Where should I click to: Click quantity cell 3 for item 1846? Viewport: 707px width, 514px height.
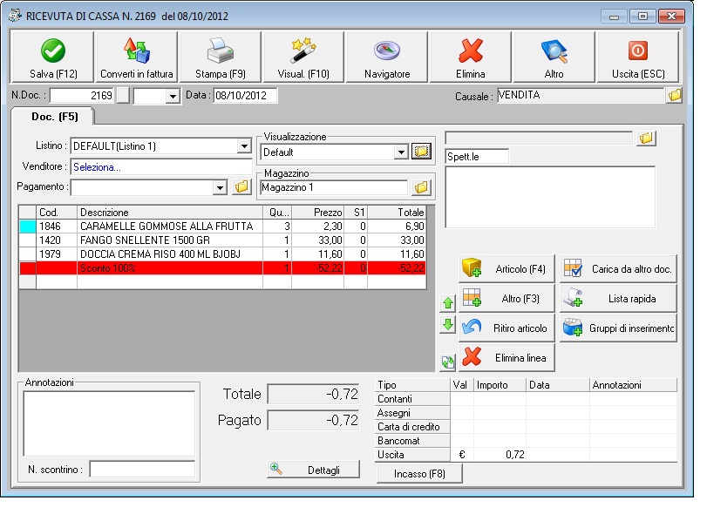(x=277, y=227)
